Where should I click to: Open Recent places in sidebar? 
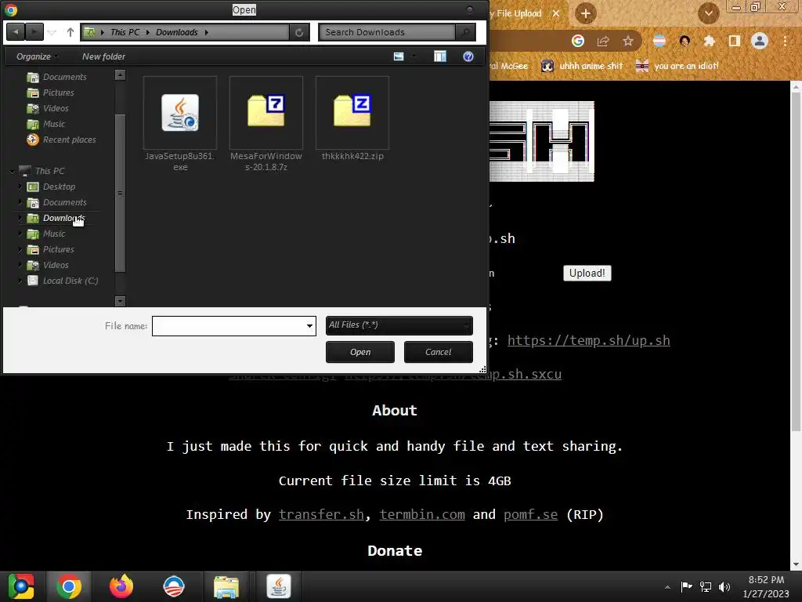[x=61, y=140]
